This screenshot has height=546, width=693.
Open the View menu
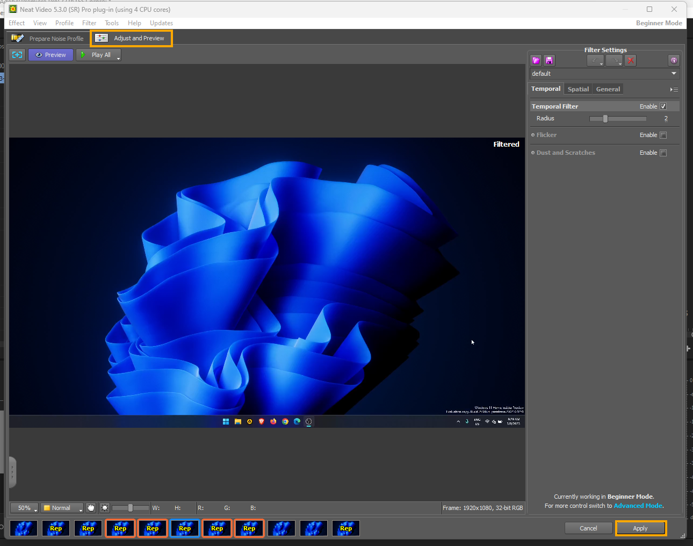point(40,23)
